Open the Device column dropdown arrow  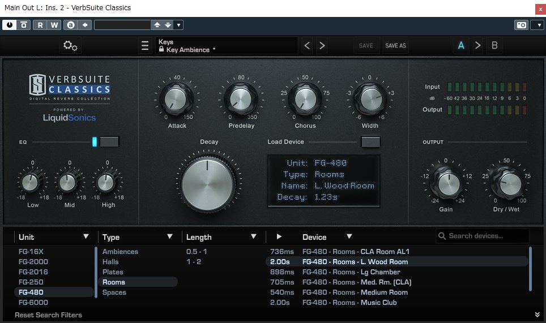click(x=349, y=237)
